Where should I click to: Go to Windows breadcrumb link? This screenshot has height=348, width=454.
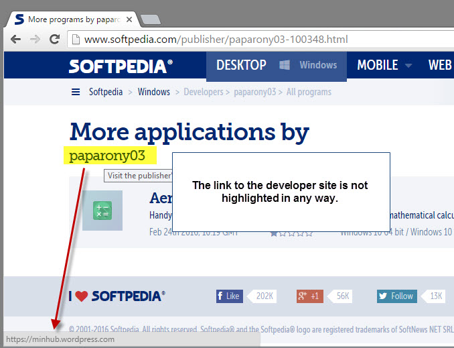pos(154,92)
